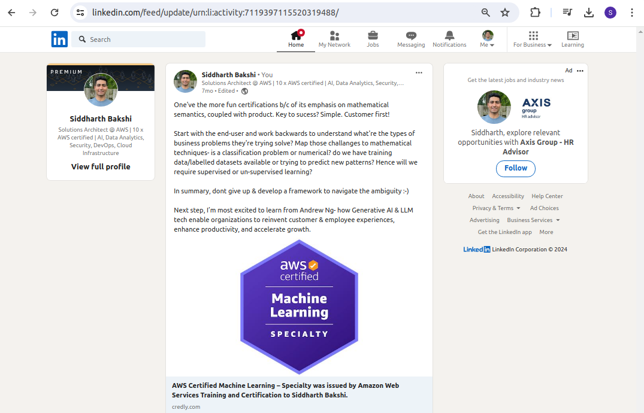The width and height of the screenshot is (644, 413).
Task: Open the About footer link
Action: pyautogui.click(x=476, y=196)
